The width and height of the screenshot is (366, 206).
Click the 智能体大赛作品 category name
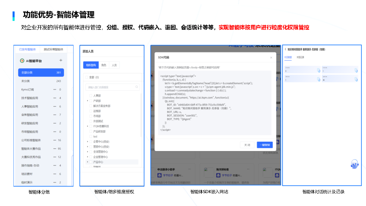click(31, 149)
